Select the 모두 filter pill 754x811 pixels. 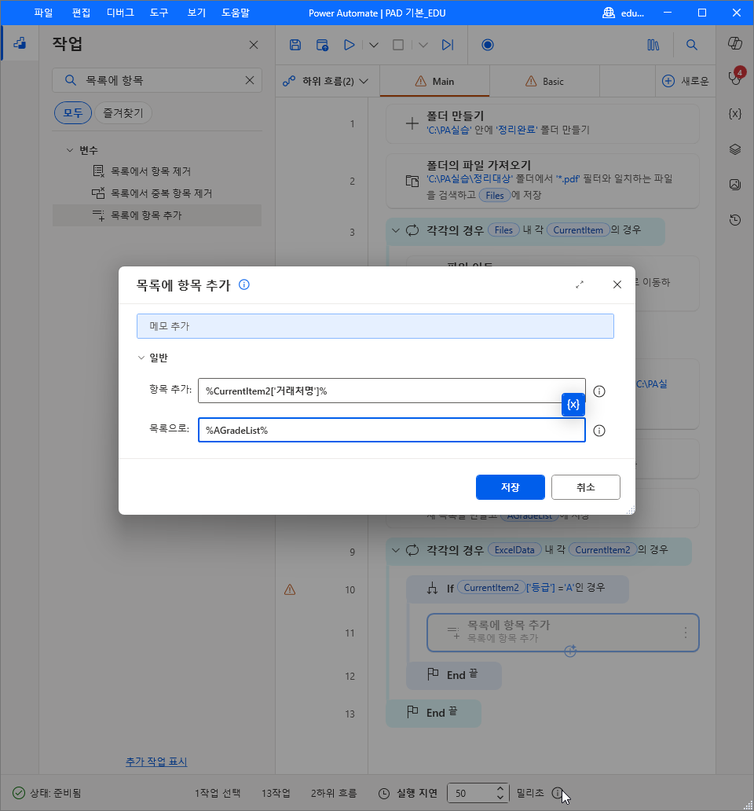coord(73,112)
